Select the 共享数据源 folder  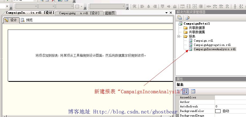coord(197,28)
